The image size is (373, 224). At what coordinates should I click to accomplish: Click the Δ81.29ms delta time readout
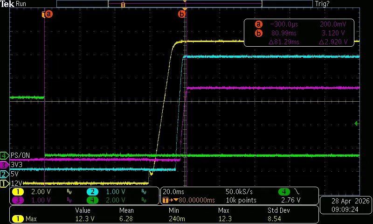[x=284, y=42]
